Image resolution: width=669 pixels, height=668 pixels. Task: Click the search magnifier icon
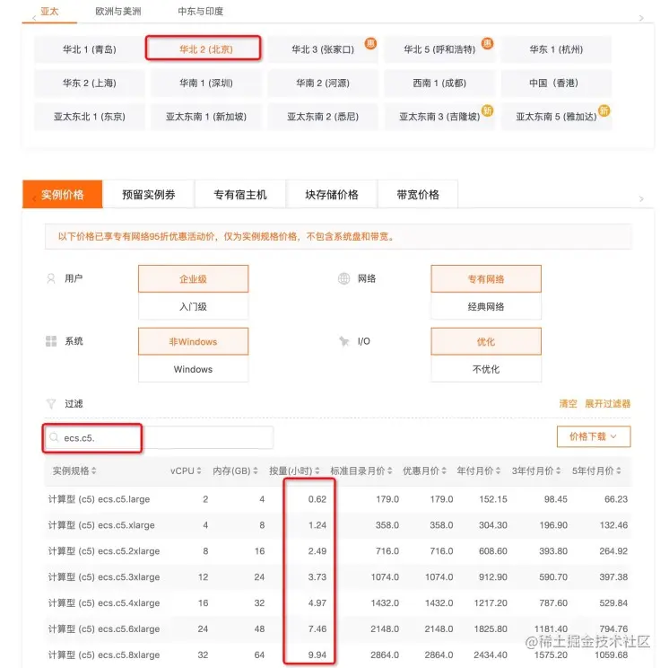tap(54, 437)
